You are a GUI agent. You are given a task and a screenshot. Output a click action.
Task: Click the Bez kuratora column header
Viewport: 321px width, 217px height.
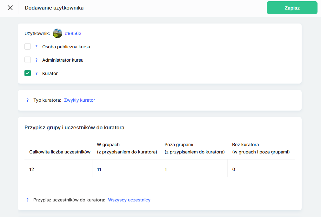261,148
